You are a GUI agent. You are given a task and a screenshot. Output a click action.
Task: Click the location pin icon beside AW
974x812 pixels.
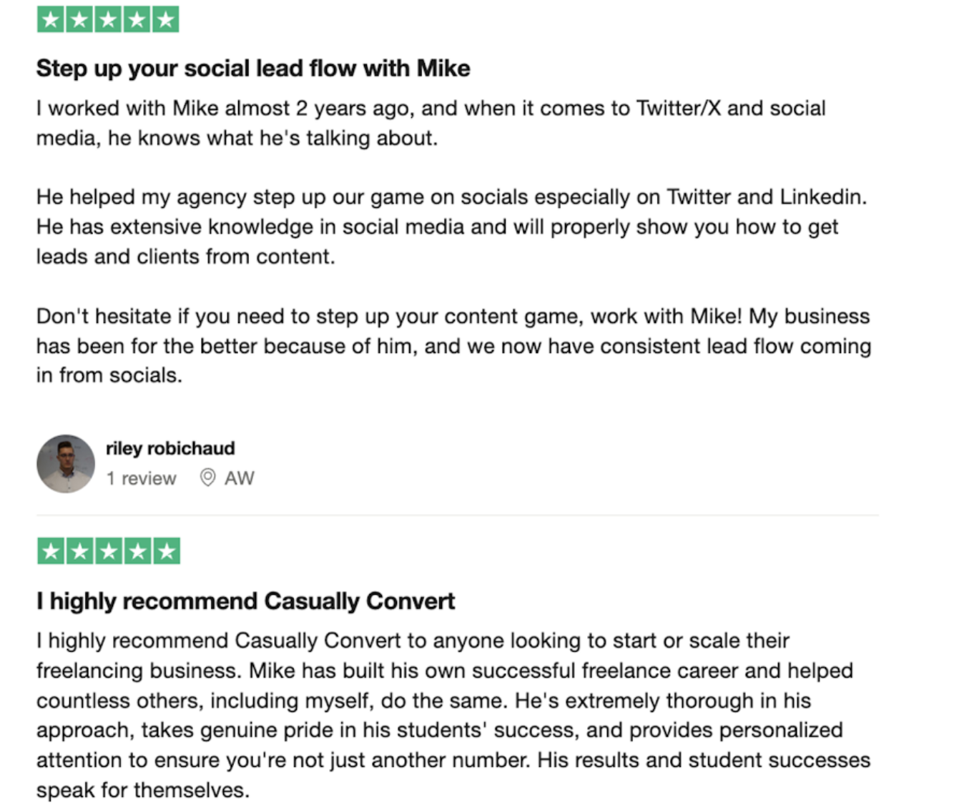(x=207, y=477)
